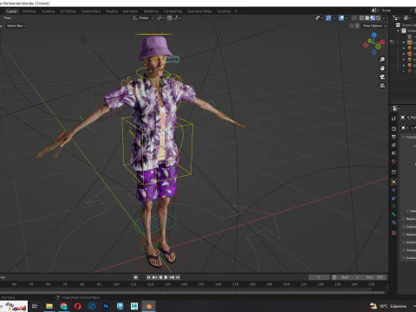Open the Render properties tab
The height and width of the screenshot is (312, 416).
[x=393, y=128]
